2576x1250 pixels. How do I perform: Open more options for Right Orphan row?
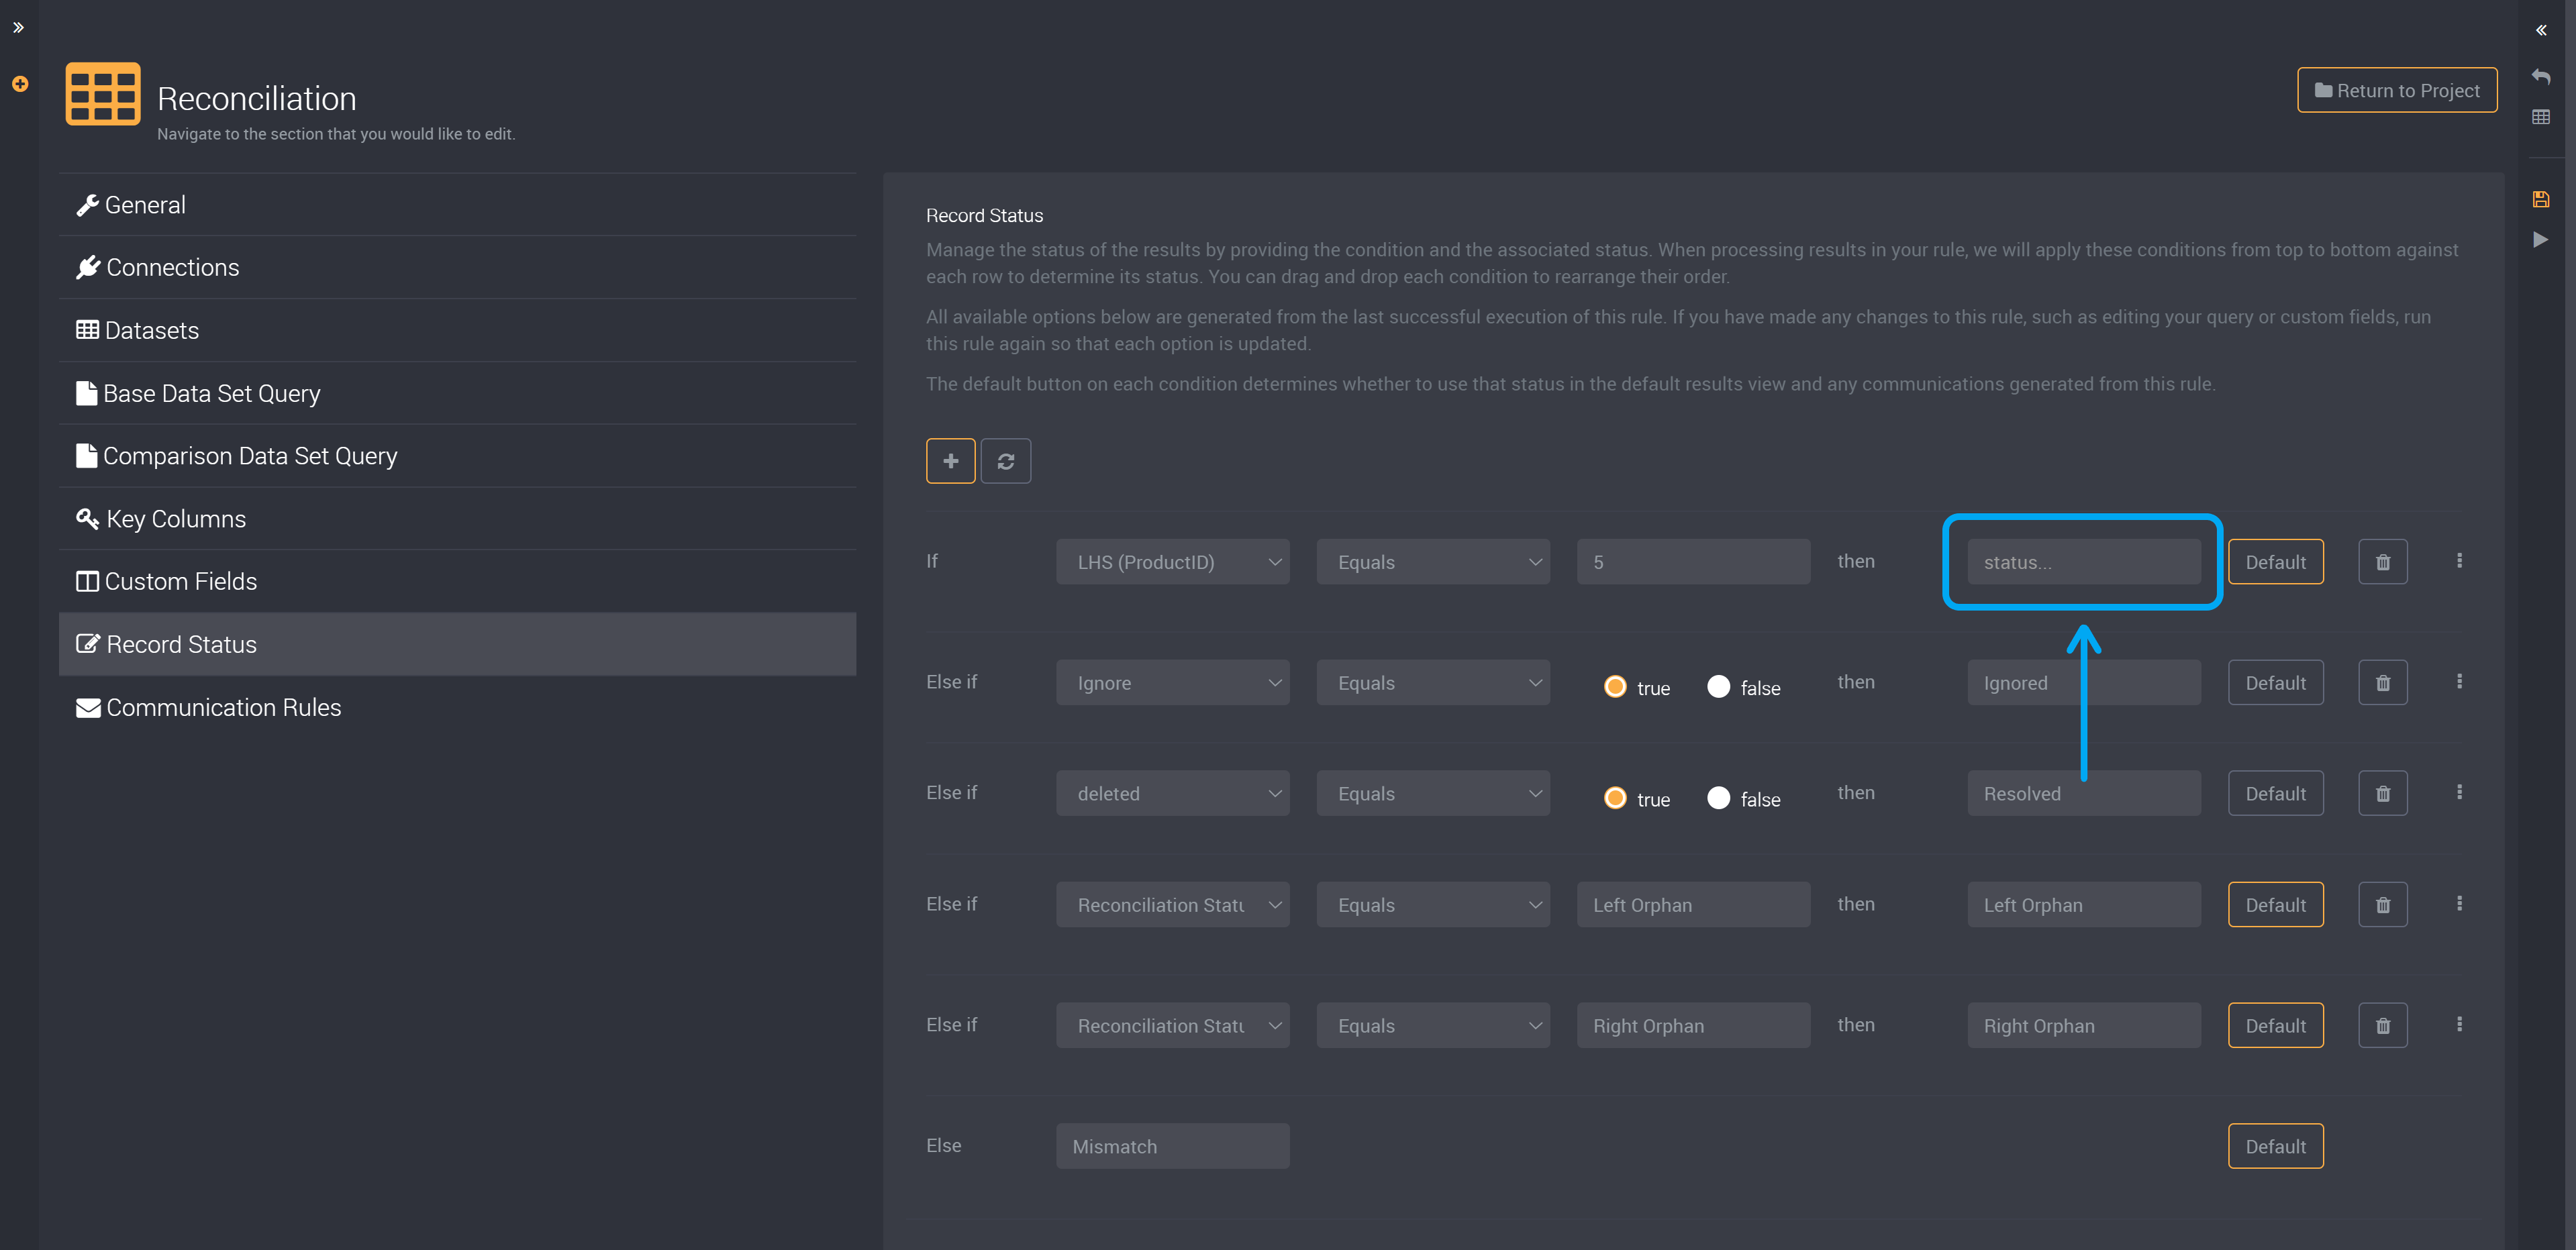(x=2459, y=1025)
